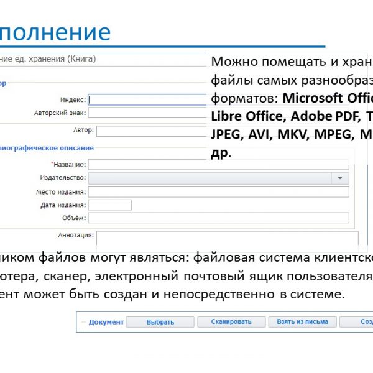Click the Документ group label
Screen dimensions: 373x373
click(x=106, y=322)
